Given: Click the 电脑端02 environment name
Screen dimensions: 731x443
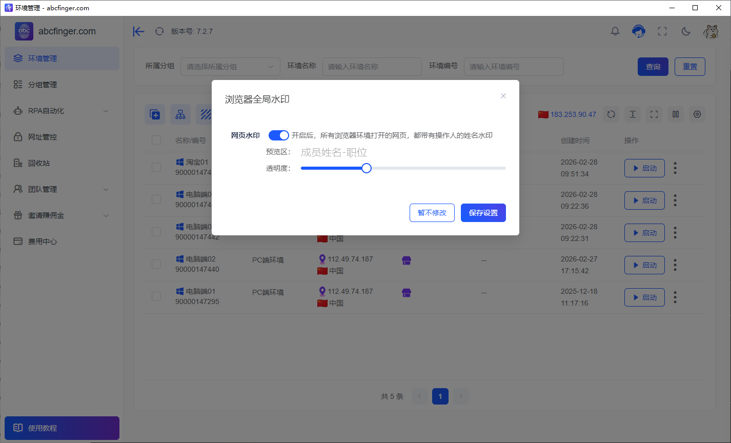Looking at the screenshot, I should (200, 259).
